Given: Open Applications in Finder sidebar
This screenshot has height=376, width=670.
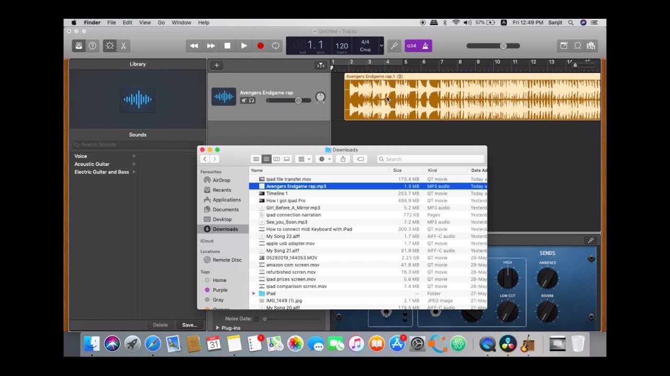Looking at the screenshot, I should (227, 200).
